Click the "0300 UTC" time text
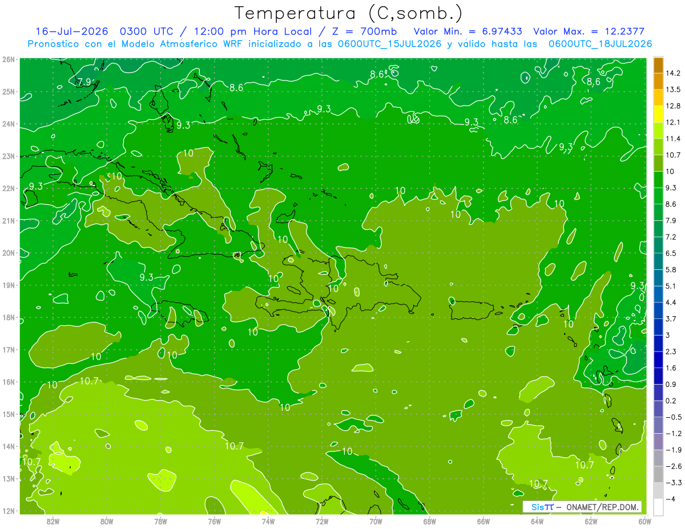 point(146,31)
